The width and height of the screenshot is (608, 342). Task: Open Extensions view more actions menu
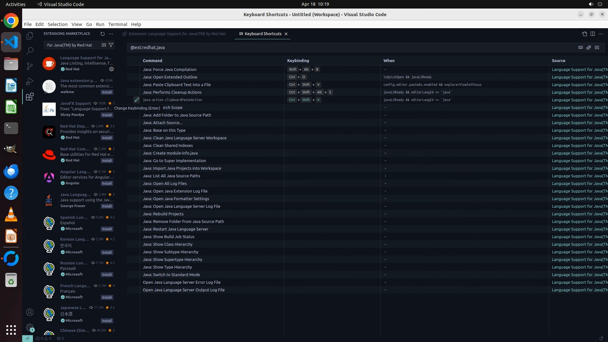tap(111, 34)
